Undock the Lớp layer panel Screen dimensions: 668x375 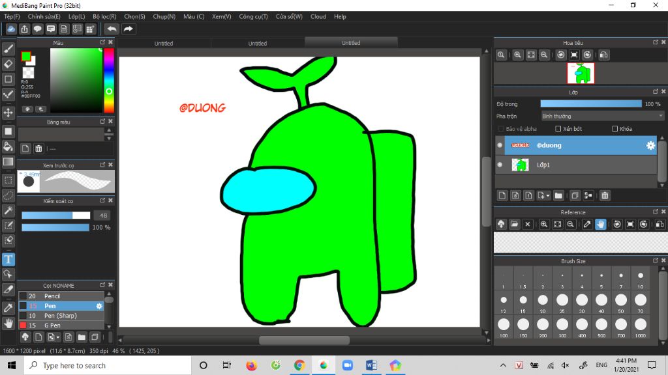[x=656, y=91]
